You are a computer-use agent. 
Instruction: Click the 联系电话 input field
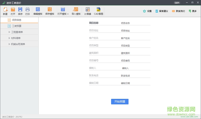(x=125, y=76)
